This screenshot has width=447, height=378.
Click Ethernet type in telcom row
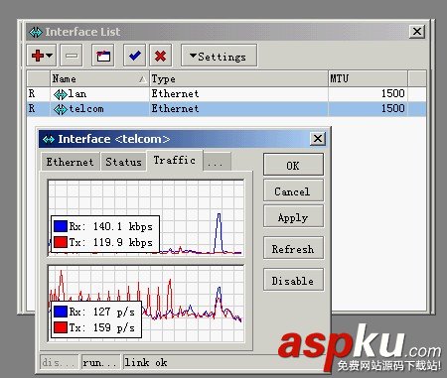[175, 108]
